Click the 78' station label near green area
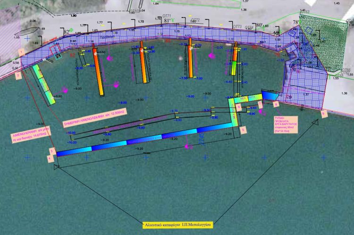 coord(296,23)
